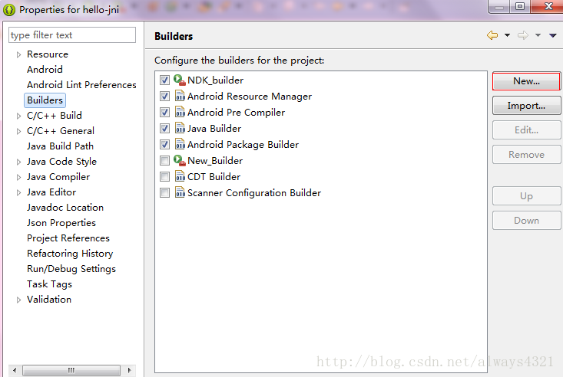The image size is (563, 377).
Task: Click the Android Package Builder icon
Action: (x=180, y=144)
